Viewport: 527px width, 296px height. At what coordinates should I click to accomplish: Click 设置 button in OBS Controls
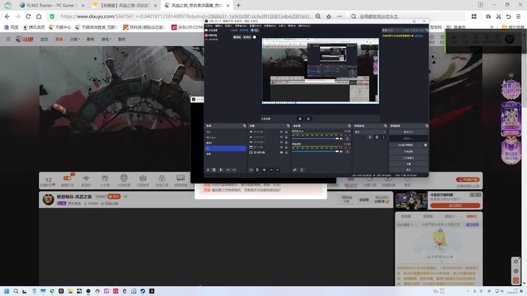tap(408, 164)
